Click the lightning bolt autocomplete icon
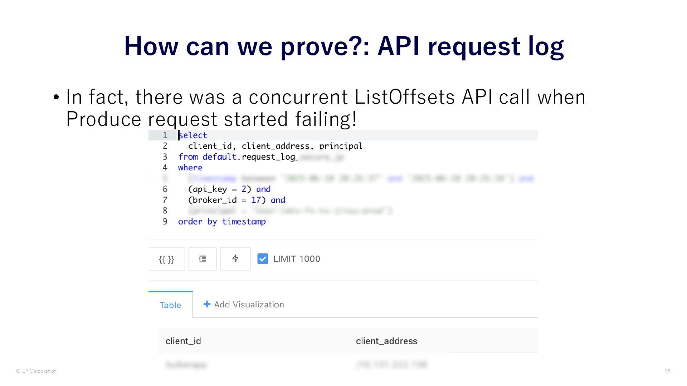The image size is (687, 386). tap(235, 259)
